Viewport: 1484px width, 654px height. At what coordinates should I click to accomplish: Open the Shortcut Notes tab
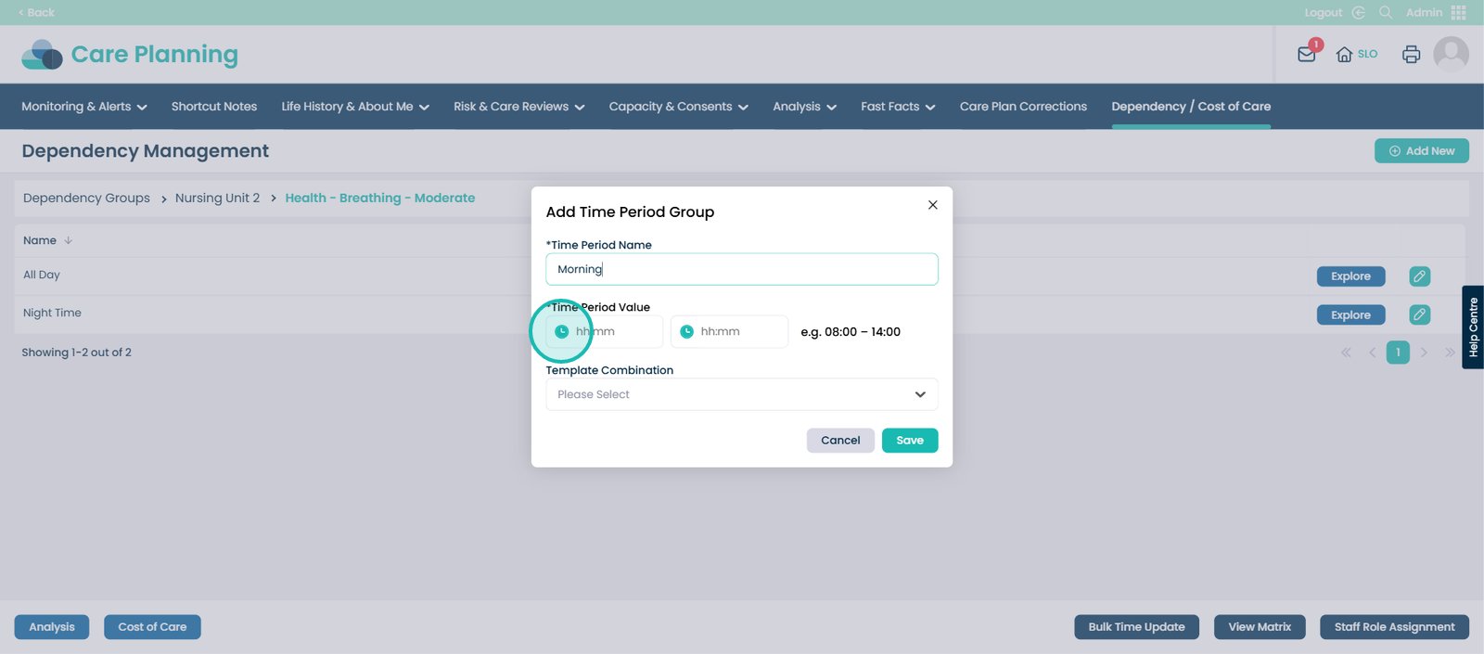pos(214,107)
